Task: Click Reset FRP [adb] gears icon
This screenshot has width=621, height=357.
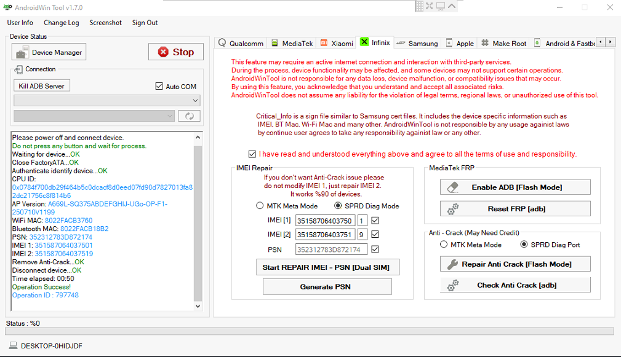Action: (x=453, y=209)
